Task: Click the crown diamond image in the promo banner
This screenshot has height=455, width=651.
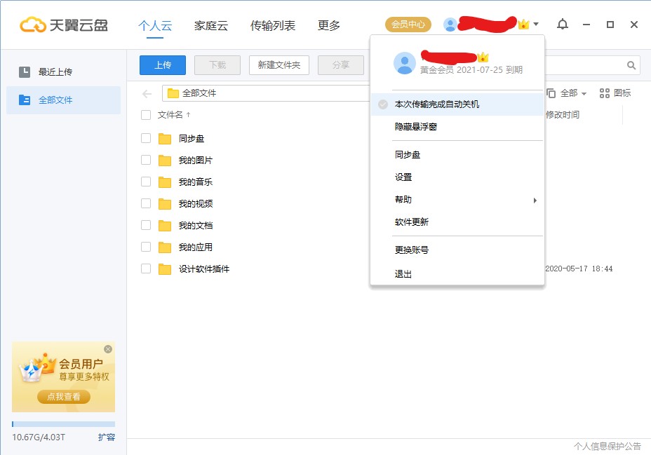Action: (36, 368)
